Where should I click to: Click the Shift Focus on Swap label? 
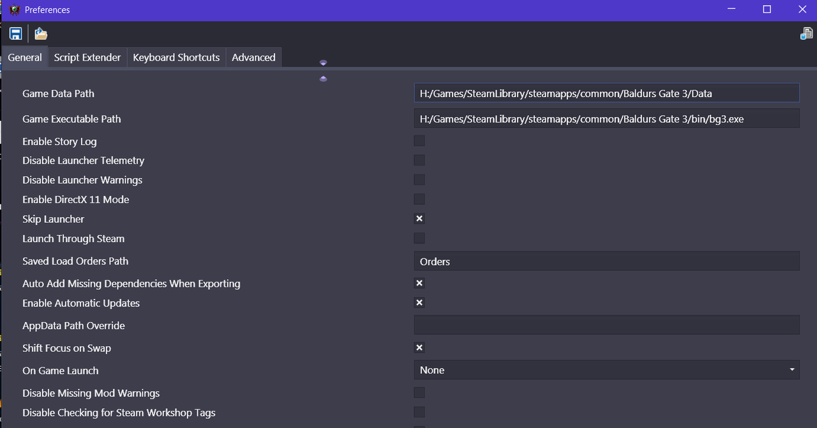pyautogui.click(x=66, y=348)
